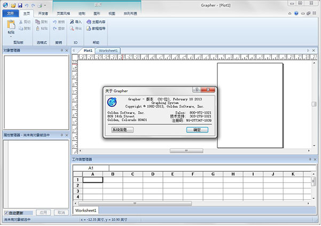The height and width of the screenshot is (226, 321).
Task: Click the OK (确定) button in About dialog
Action: pyautogui.click(x=197, y=130)
